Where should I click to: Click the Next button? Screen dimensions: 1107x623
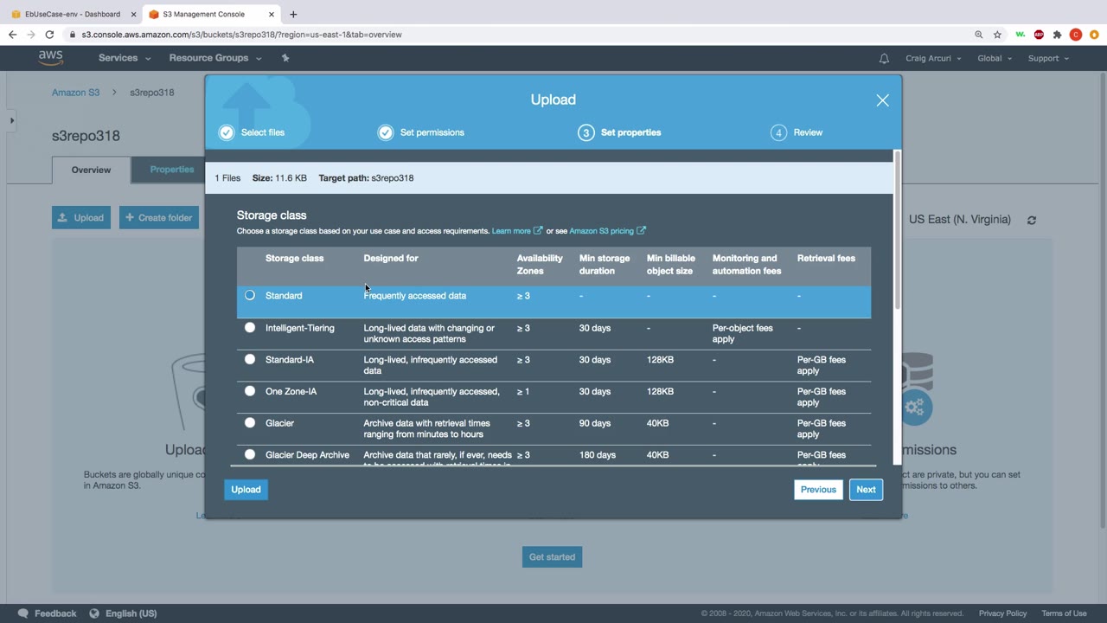click(866, 490)
